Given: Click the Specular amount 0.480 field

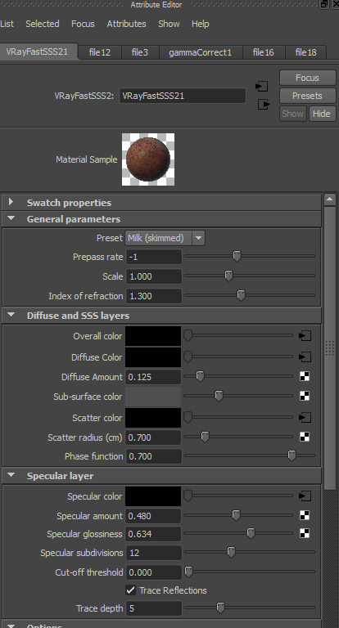Looking at the screenshot, I should pyautogui.click(x=154, y=516).
